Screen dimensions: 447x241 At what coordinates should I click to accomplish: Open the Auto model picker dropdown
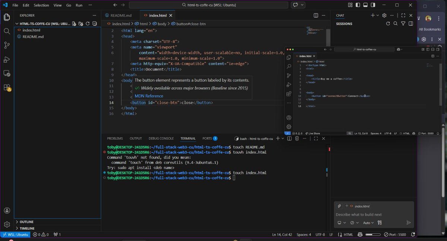point(368,223)
